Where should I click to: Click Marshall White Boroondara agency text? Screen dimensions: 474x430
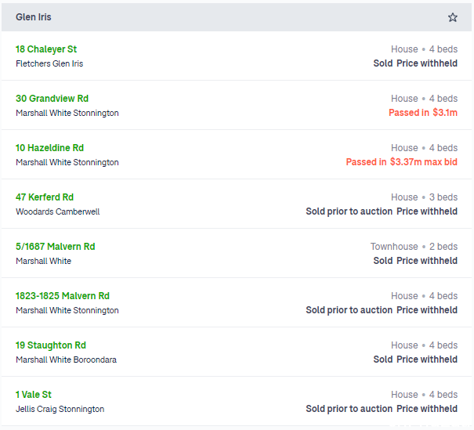pyautogui.click(x=66, y=360)
